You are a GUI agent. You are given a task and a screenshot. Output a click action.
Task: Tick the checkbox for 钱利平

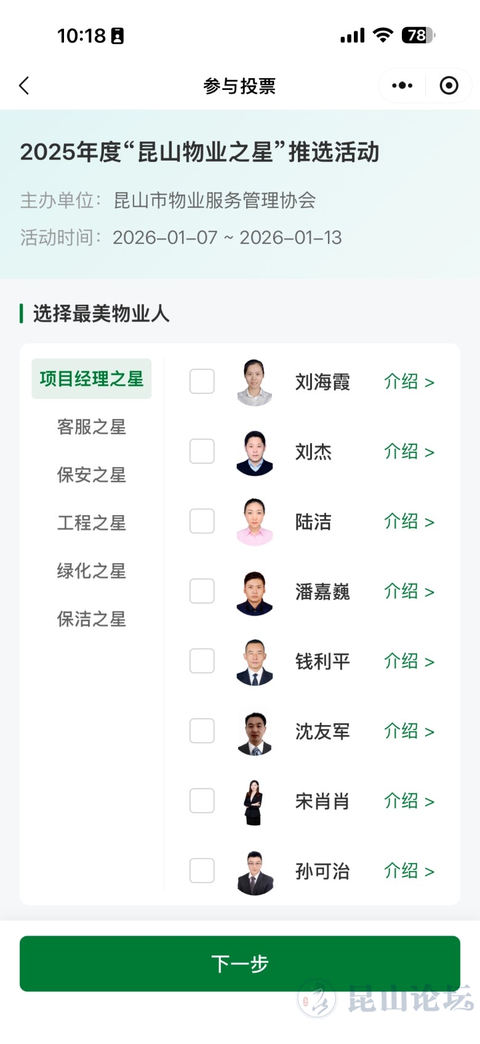pos(202,661)
